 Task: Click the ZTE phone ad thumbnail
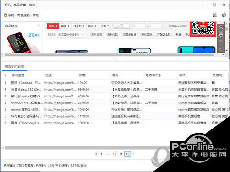tap(23, 43)
